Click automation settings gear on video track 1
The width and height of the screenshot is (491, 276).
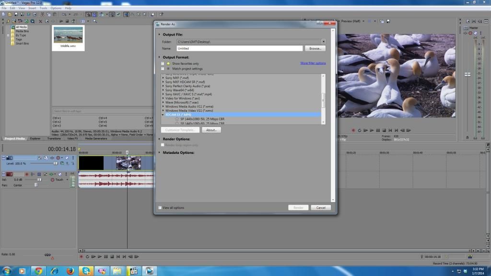58,158
